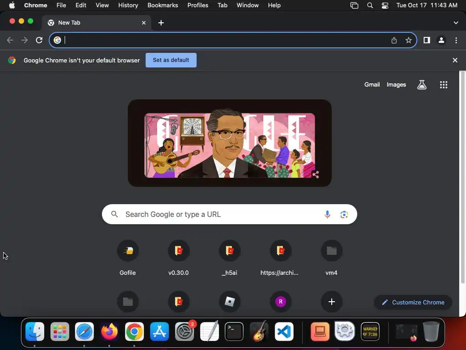The image size is (466, 350).
Task: Open the https://archi... shortcut
Action: 280,258
